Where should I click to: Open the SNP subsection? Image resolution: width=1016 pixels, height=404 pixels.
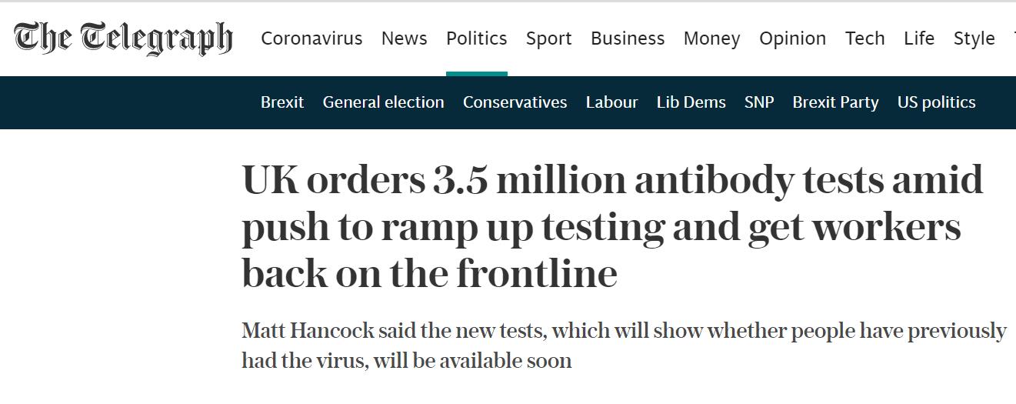coord(759,102)
